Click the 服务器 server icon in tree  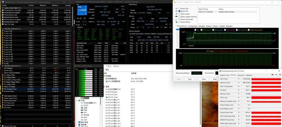tap(79, 125)
